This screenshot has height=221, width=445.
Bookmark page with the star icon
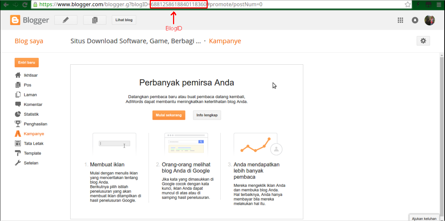coord(408,5)
